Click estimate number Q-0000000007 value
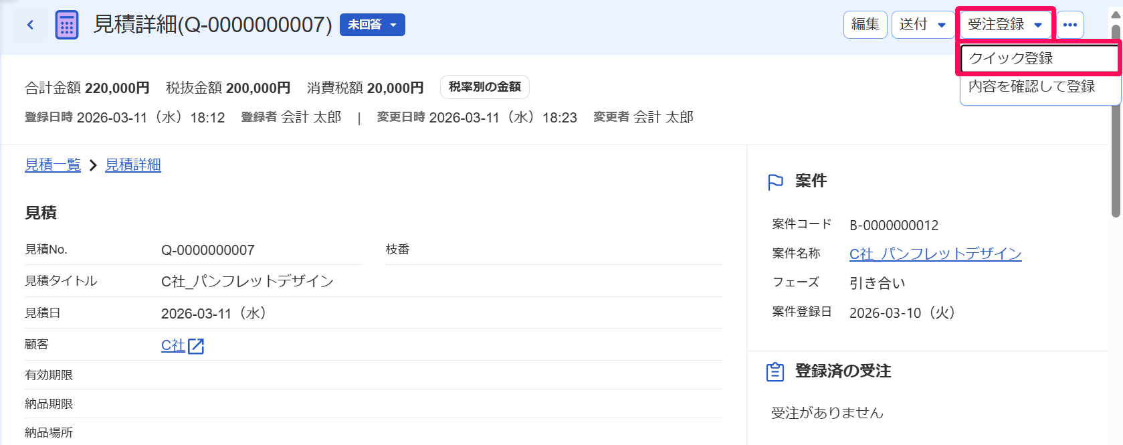Screen dimensions: 1123x445 pos(208,250)
